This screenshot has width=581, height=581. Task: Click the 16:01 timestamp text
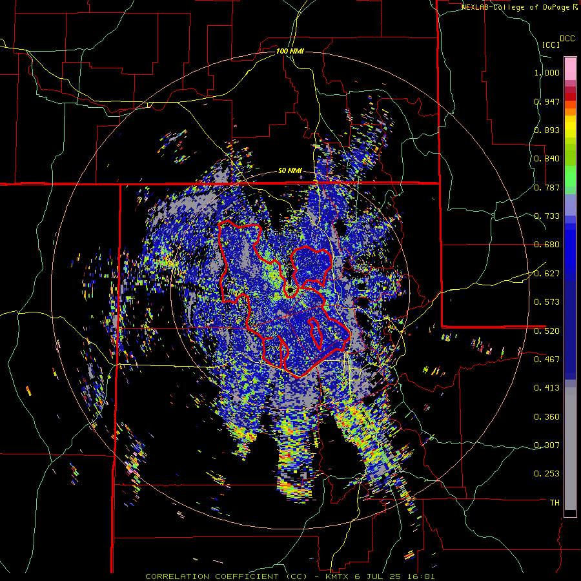pyautogui.click(x=423, y=576)
